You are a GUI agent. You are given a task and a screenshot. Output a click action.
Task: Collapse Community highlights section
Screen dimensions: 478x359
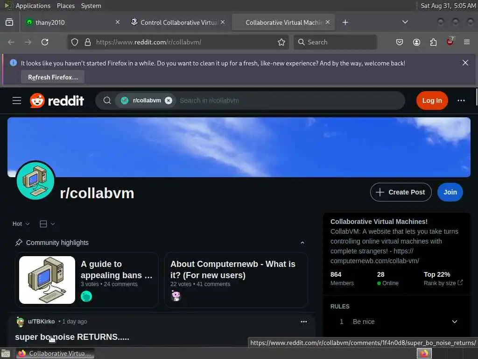pos(302,243)
